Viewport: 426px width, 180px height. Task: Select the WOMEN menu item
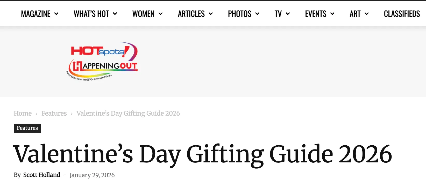(143, 14)
